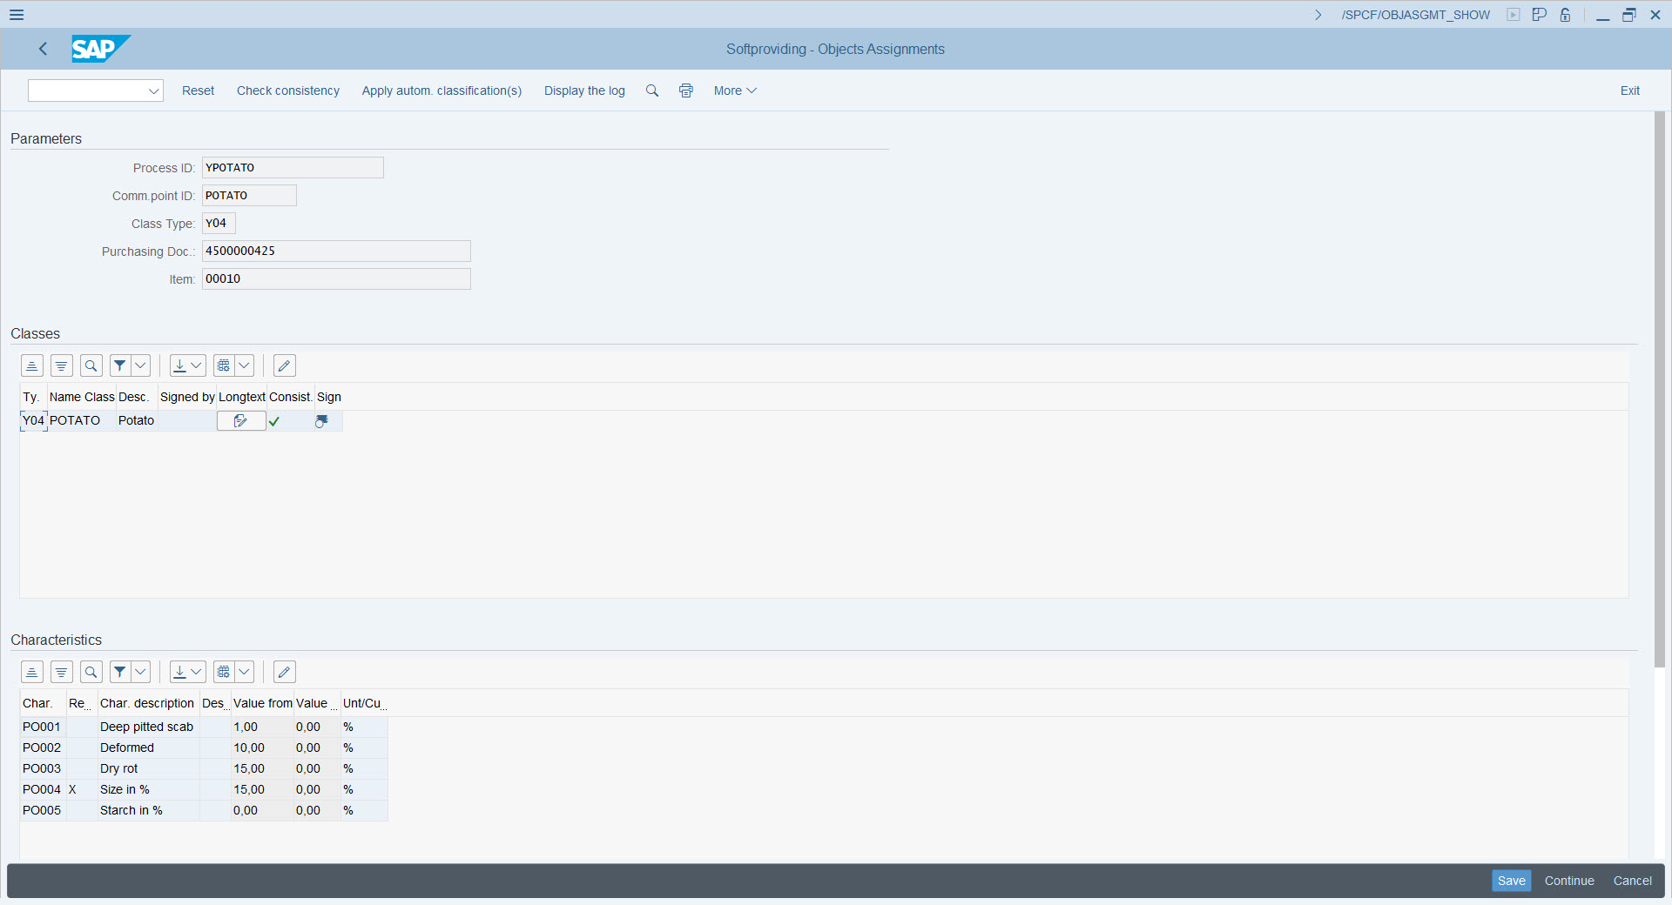This screenshot has width=1672, height=905.
Task: Click the Purchasing Doc. input field
Action: [336, 251]
